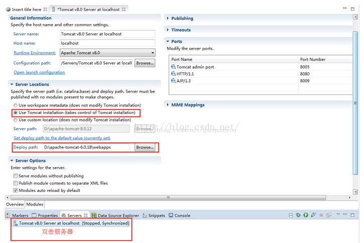Image resolution: width=364 pixels, height=243 pixels.
Task: Click the Deploy path input field
Action: (x=86, y=147)
